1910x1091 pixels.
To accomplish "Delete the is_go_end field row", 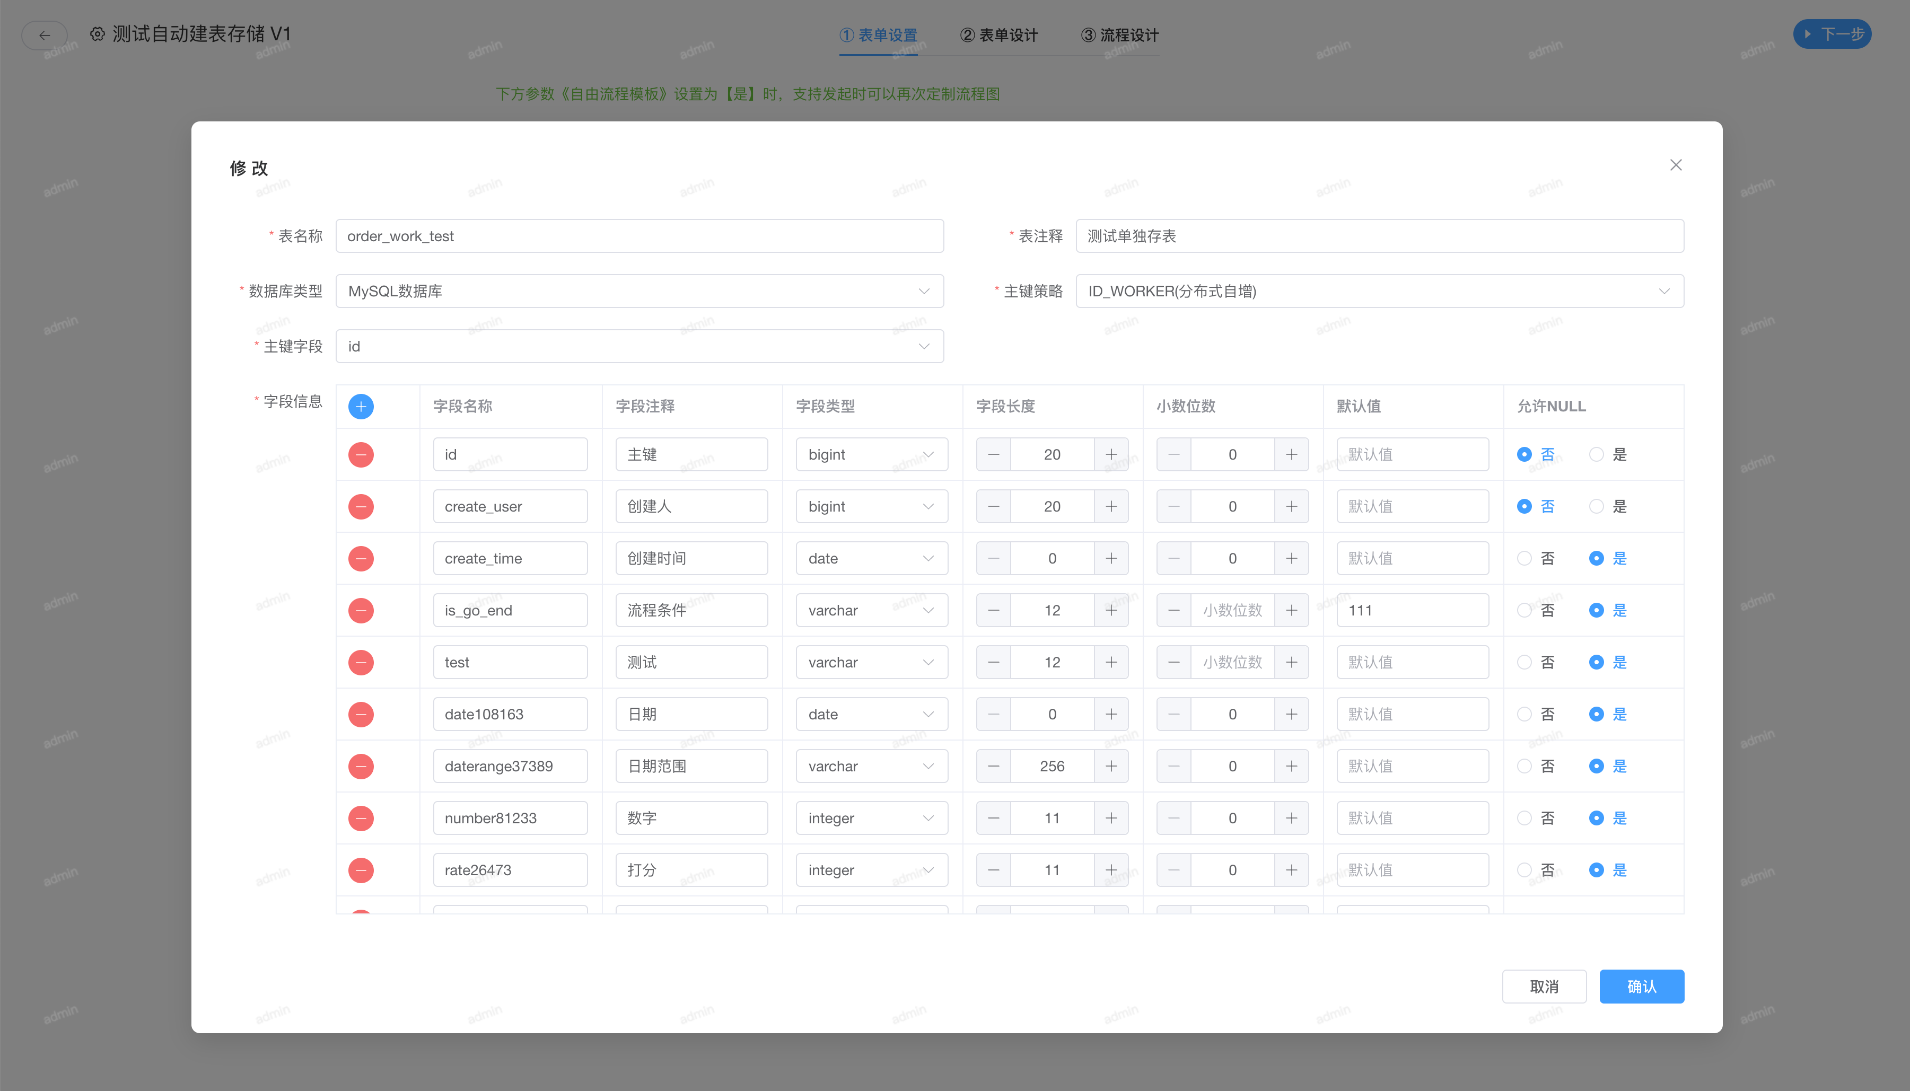I will (x=361, y=610).
